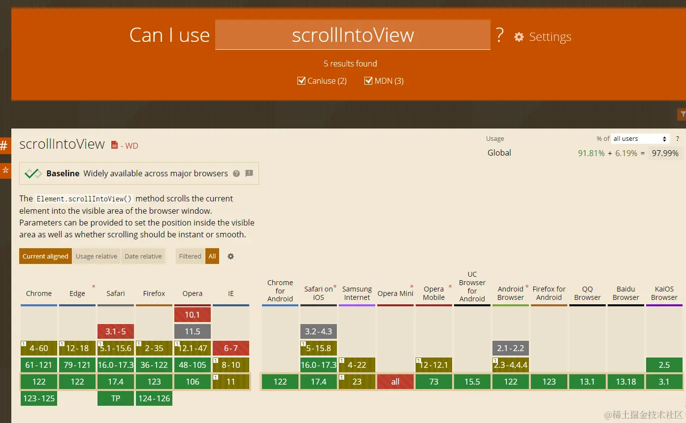Open the "all users" usage dropdown
This screenshot has height=423, width=686.
tap(640, 138)
